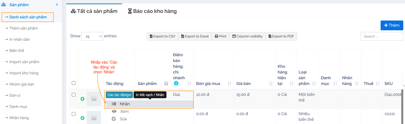Click the sort icon beside Sản phẩm column

coord(166,84)
